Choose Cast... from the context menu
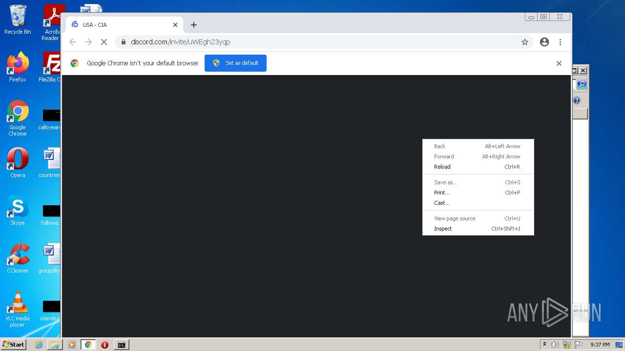 tap(478, 203)
